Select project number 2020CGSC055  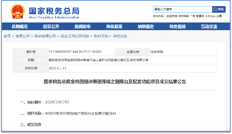tap(57, 102)
